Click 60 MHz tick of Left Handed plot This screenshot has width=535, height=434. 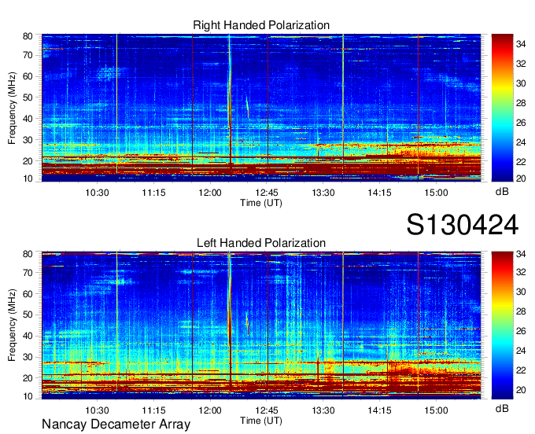click(x=28, y=294)
